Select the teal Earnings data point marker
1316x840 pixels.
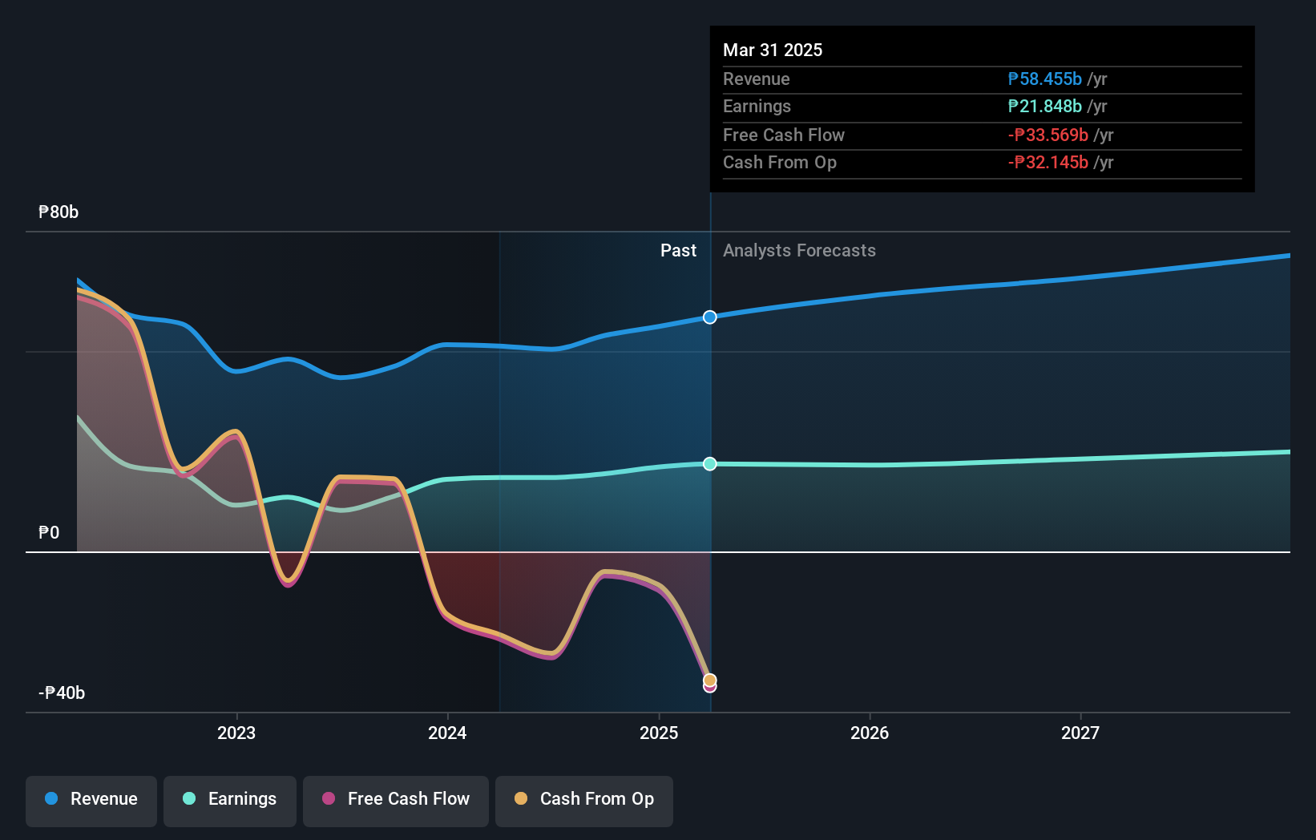[x=710, y=464]
